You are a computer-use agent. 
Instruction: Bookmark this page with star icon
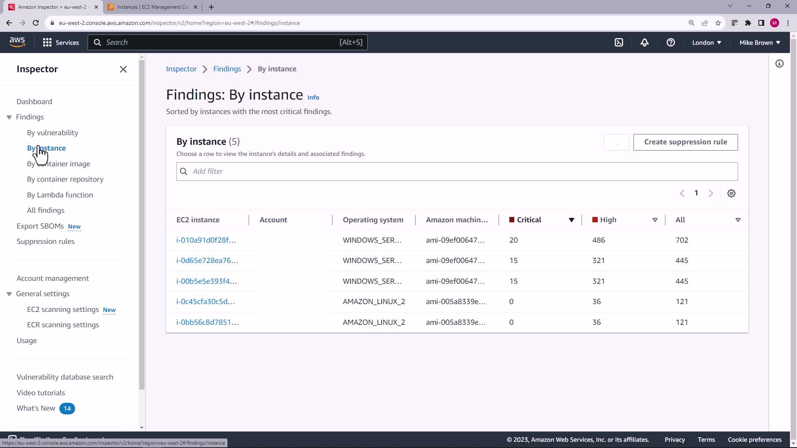pos(718,23)
